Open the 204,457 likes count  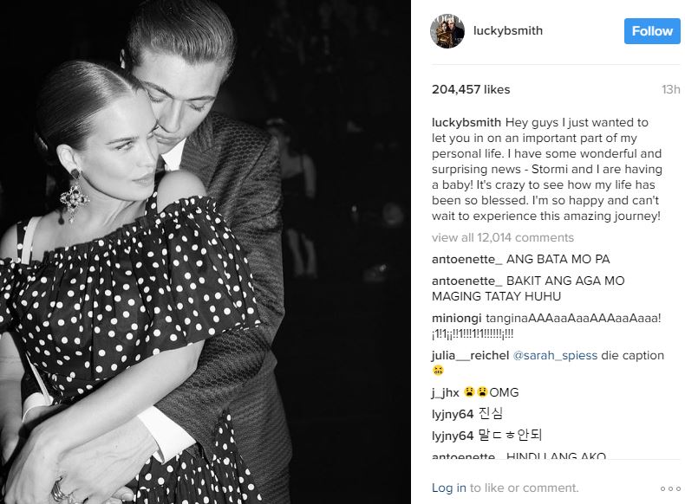click(471, 89)
